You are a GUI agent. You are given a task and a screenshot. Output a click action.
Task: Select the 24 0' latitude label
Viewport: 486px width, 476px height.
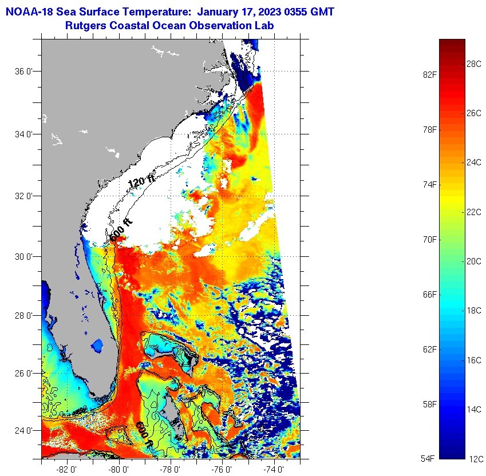point(23,430)
